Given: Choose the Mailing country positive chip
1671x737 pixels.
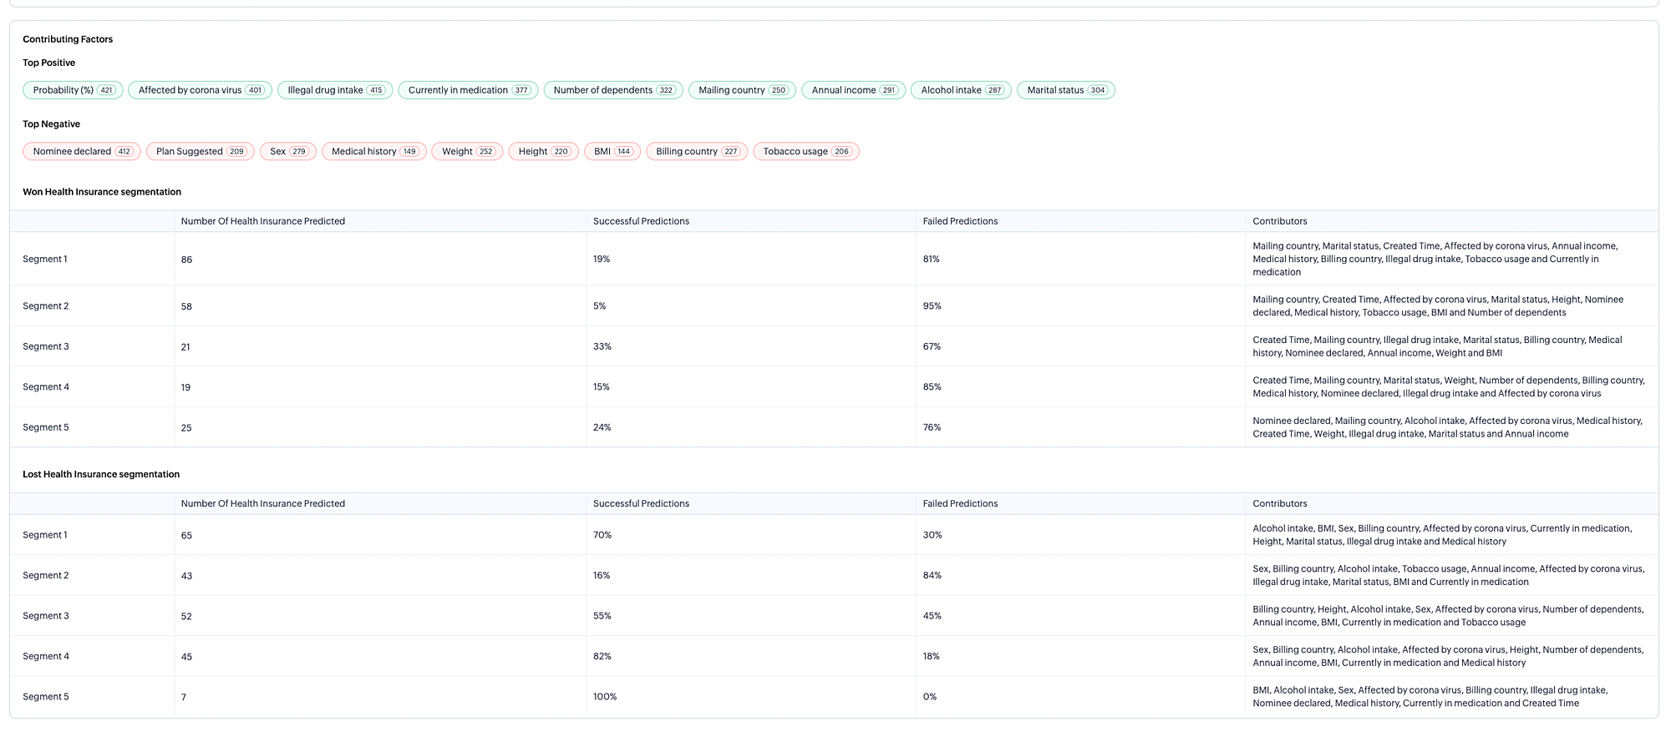Looking at the screenshot, I should point(742,90).
